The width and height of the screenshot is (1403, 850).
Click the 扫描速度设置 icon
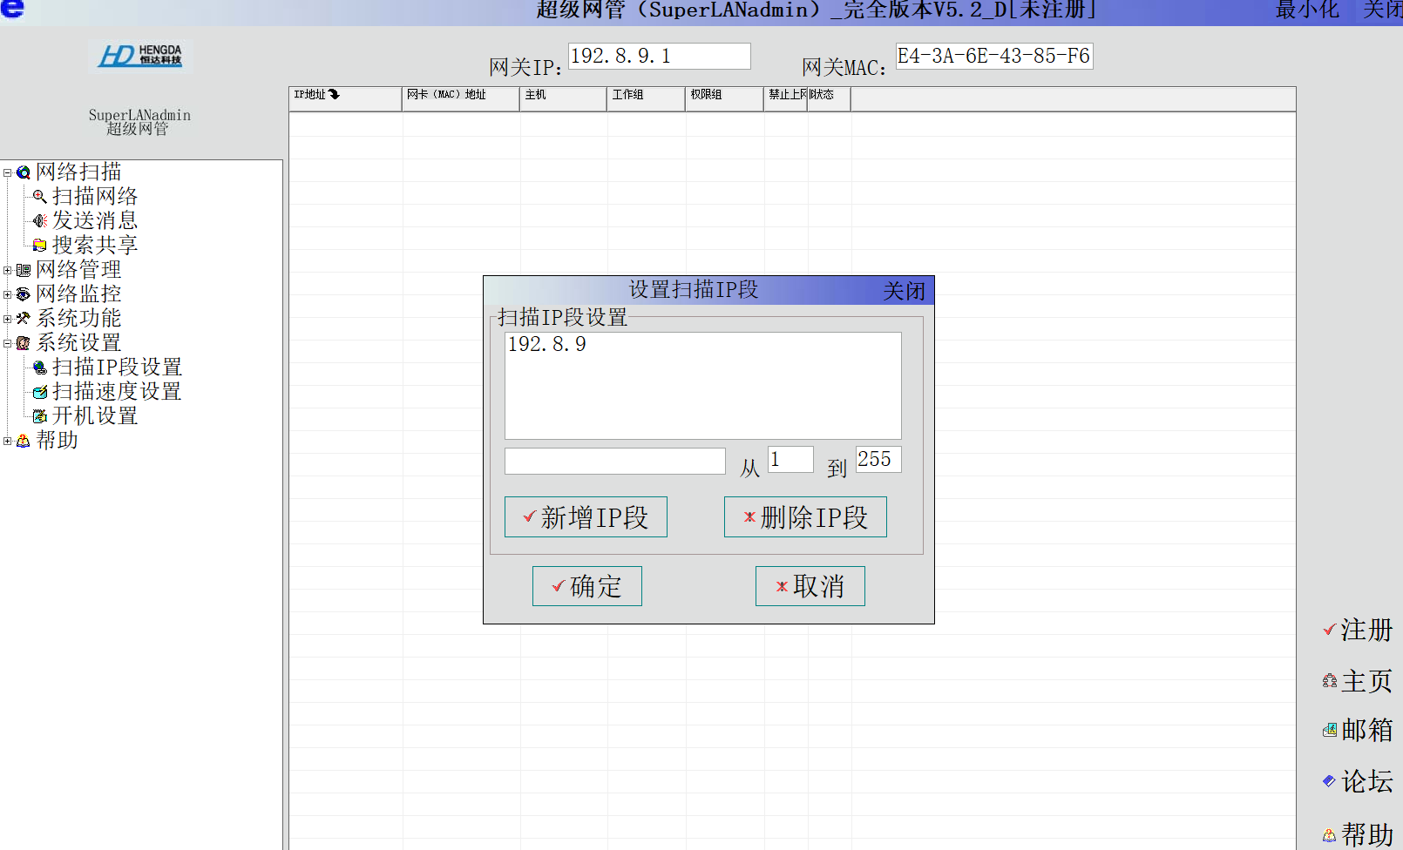pos(40,392)
